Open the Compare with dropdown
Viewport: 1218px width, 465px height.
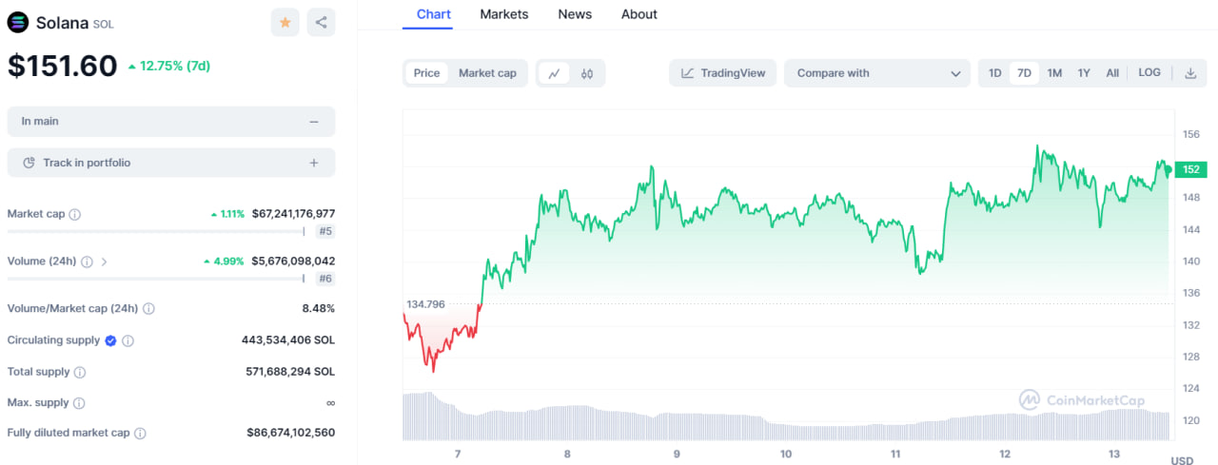coord(877,73)
